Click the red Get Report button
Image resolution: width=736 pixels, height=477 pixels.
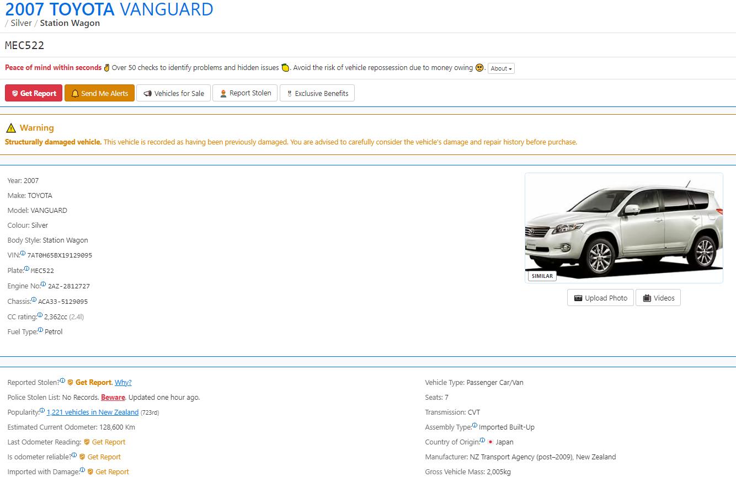(34, 93)
